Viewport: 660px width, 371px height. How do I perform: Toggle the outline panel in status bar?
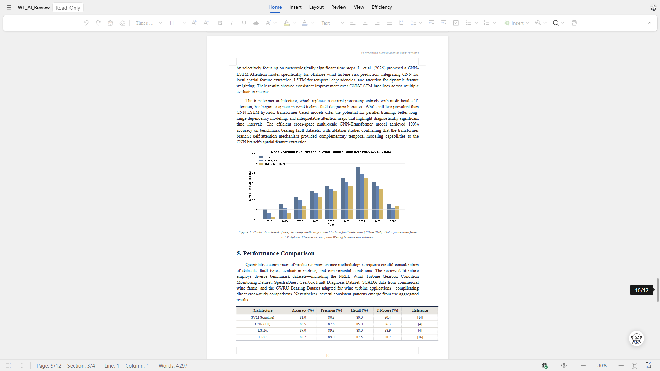(x=9, y=365)
